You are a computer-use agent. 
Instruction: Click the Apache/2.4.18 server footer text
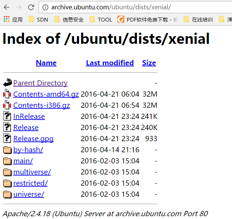point(106,214)
